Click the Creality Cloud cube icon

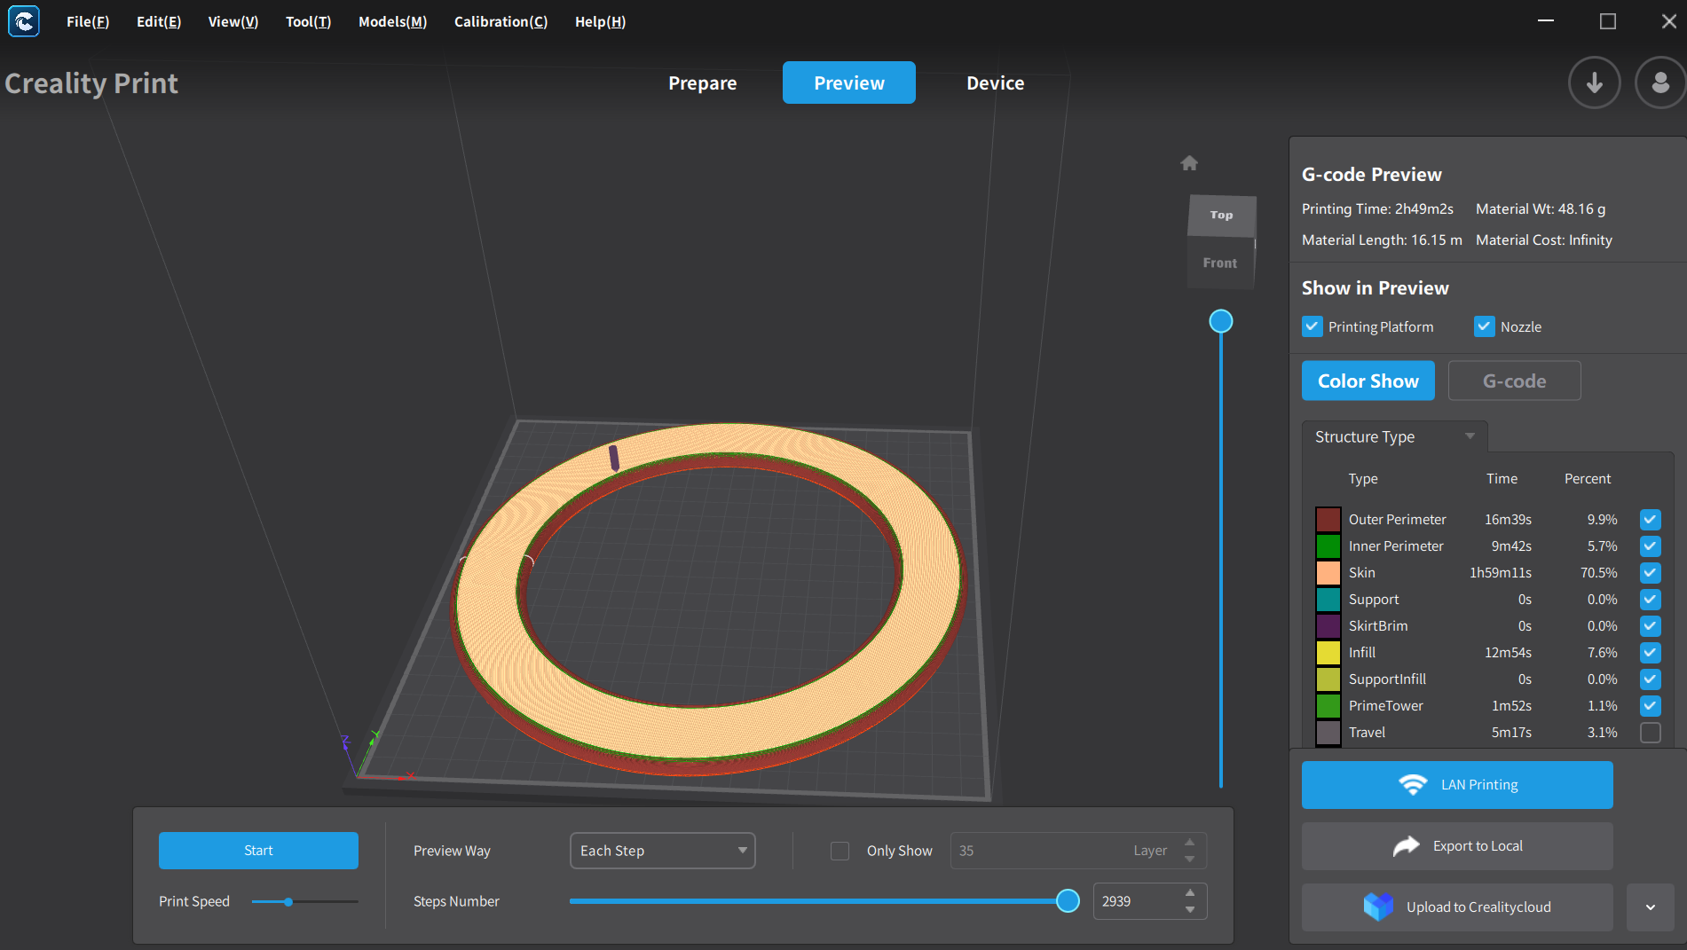point(1378,907)
